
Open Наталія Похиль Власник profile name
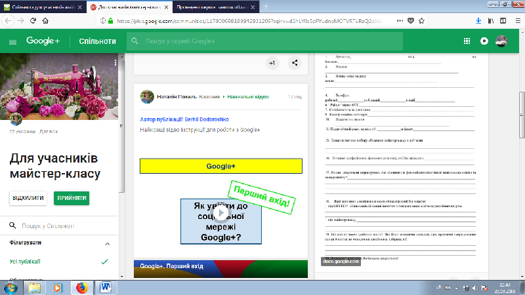(188, 96)
